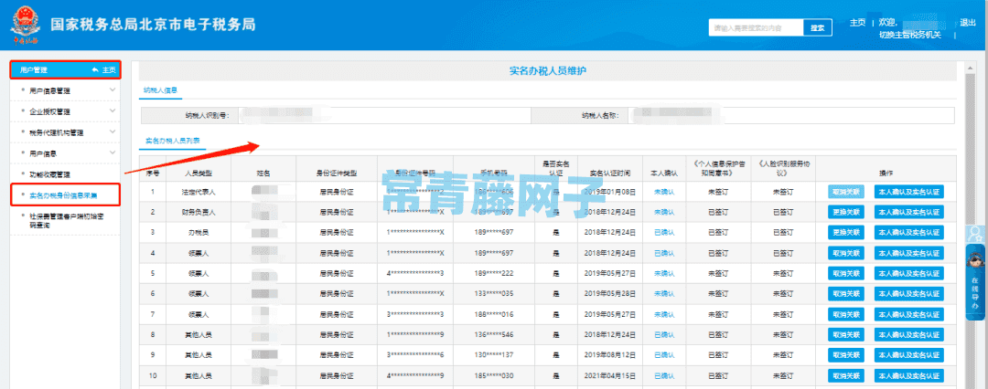Click the user avatar icon above 在线导办
Screen dimensions: 988x389
pos(975,234)
